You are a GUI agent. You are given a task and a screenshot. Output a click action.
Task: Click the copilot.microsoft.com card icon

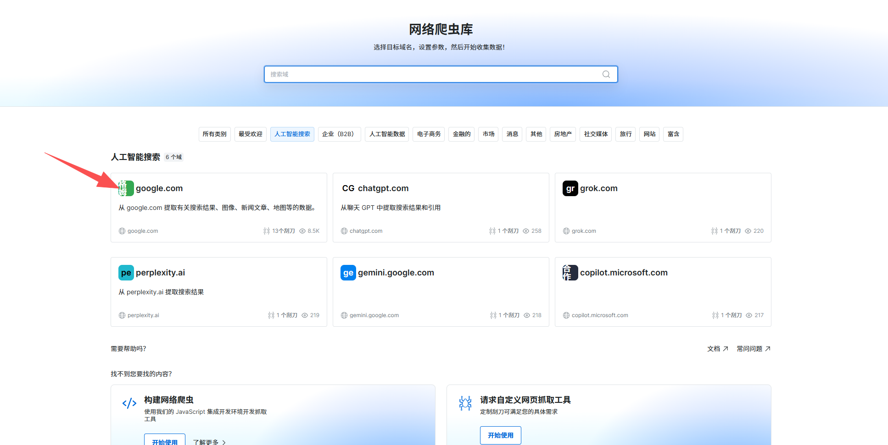[x=570, y=273]
